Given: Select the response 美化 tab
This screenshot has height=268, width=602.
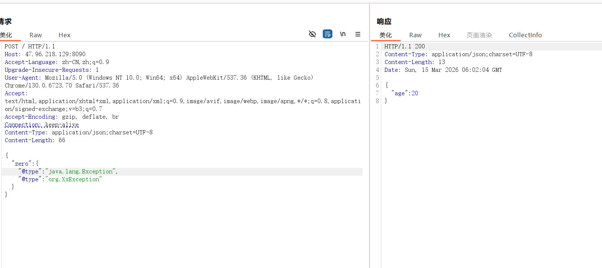Looking at the screenshot, I should click(385, 35).
